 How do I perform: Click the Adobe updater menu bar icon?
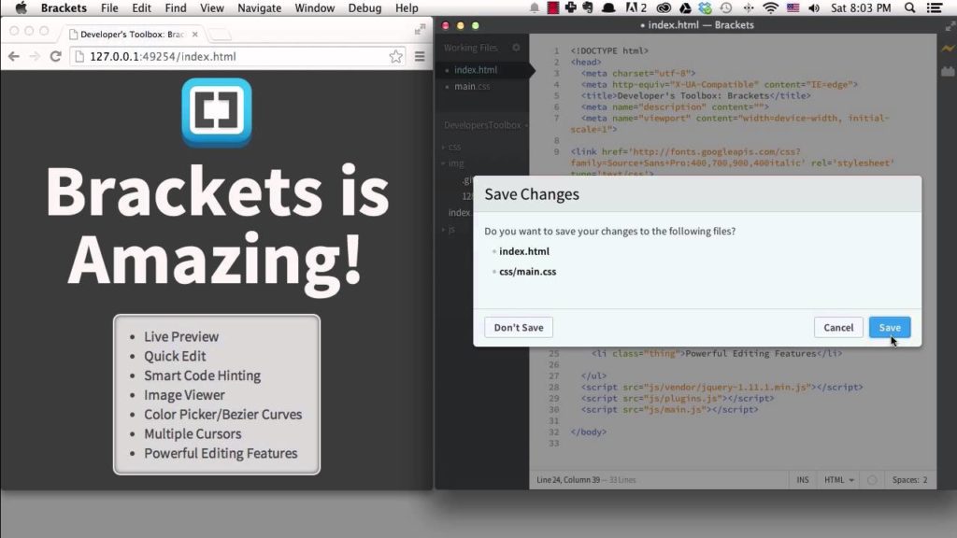click(x=636, y=7)
